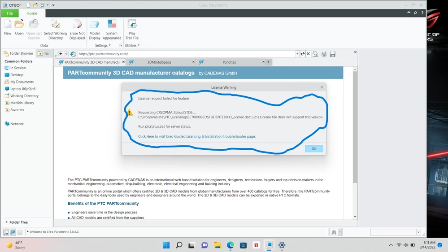
Task: Go to the browser home page
Action: click(x=315, y=54)
